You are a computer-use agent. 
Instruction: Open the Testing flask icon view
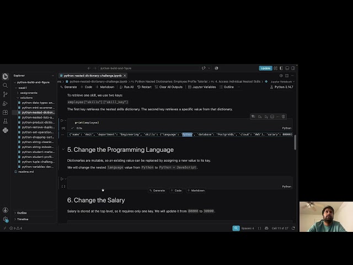[x=5, y=121]
